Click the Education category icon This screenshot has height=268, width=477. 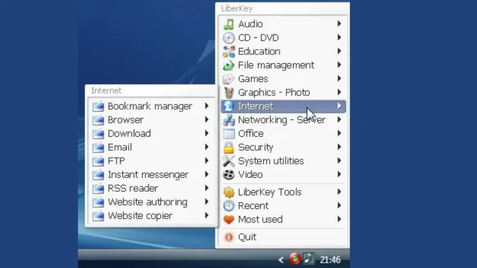click(x=229, y=51)
